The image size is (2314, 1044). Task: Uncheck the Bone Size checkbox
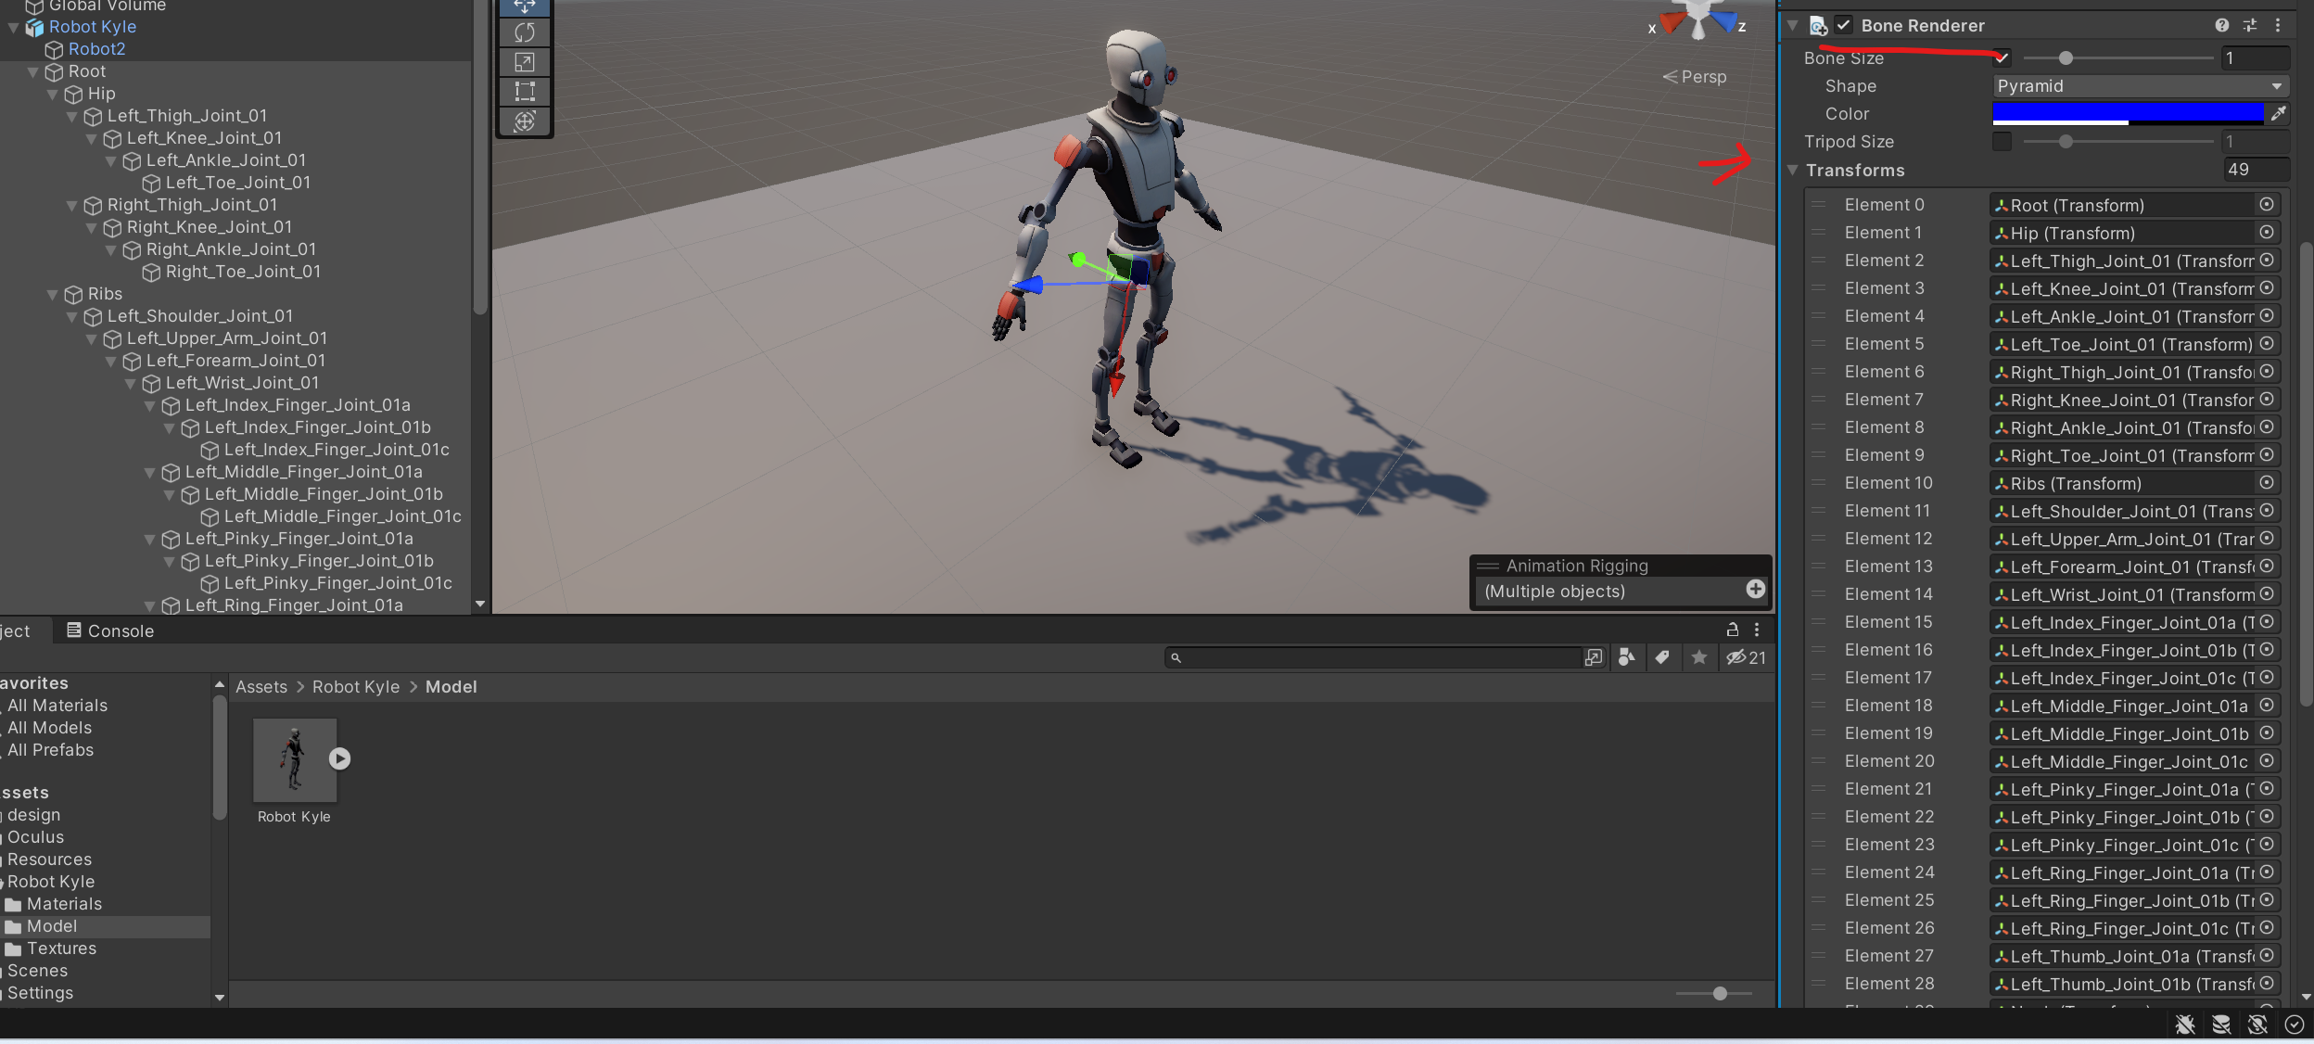coord(2002,57)
